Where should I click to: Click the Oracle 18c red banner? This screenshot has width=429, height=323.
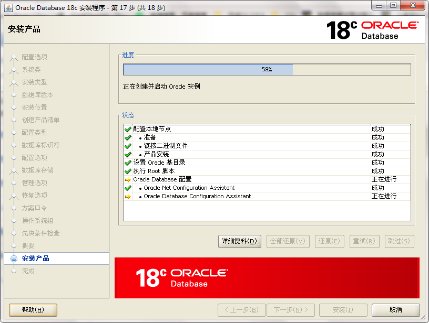pyautogui.click(x=267, y=278)
